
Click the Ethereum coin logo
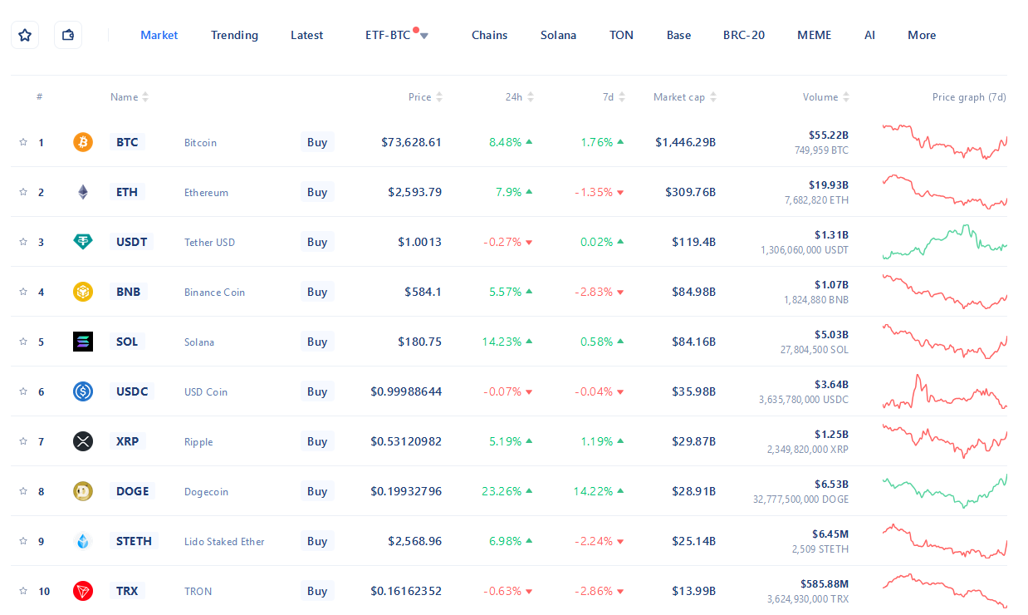(x=83, y=192)
